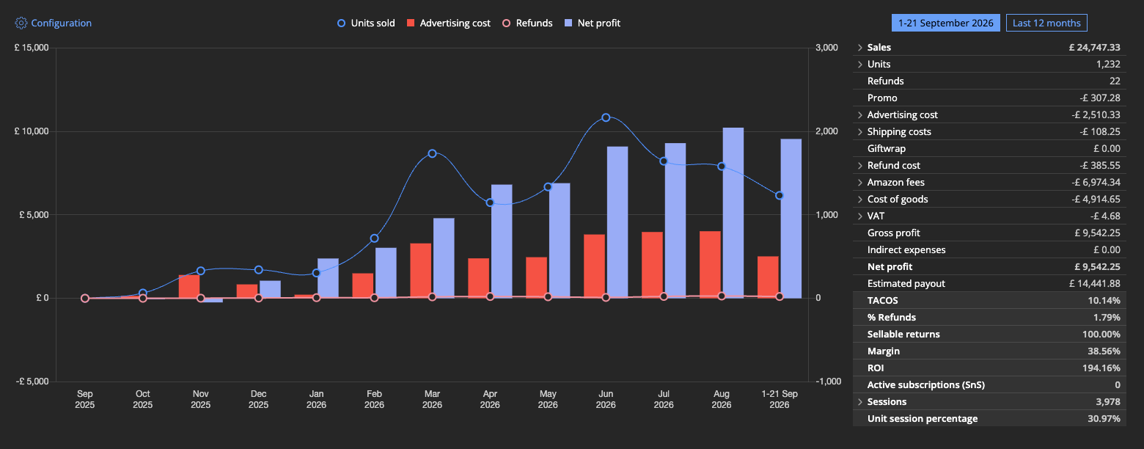Viewport: 1144px width, 449px height.
Task: Click the June 2026 net profit bar
Action: coord(617,222)
